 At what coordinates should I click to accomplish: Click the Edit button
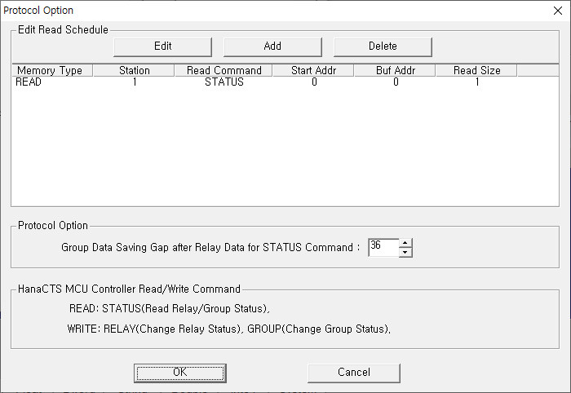(162, 46)
